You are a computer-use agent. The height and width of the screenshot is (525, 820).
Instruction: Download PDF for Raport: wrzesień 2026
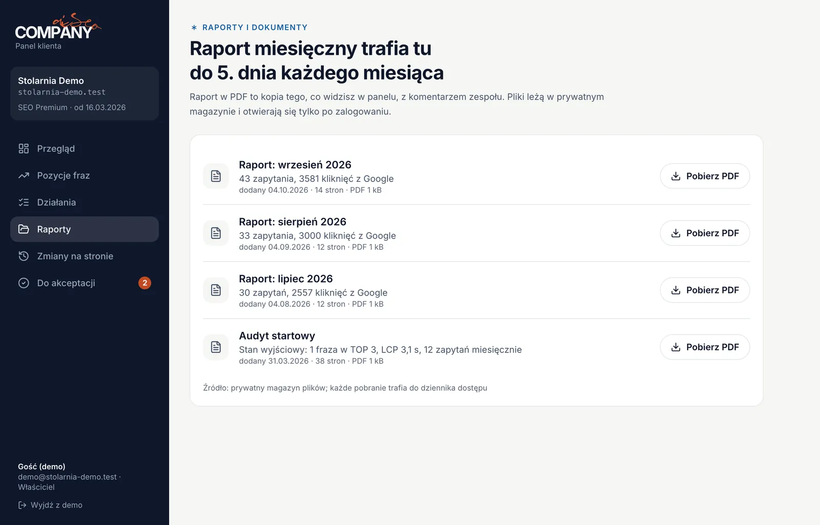point(705,176)
